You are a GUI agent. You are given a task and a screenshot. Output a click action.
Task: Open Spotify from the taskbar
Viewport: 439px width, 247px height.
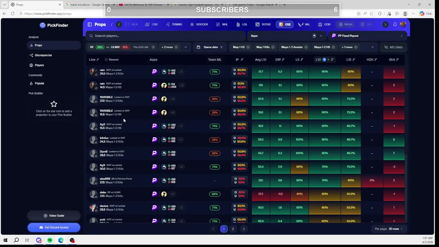point(50,240)
